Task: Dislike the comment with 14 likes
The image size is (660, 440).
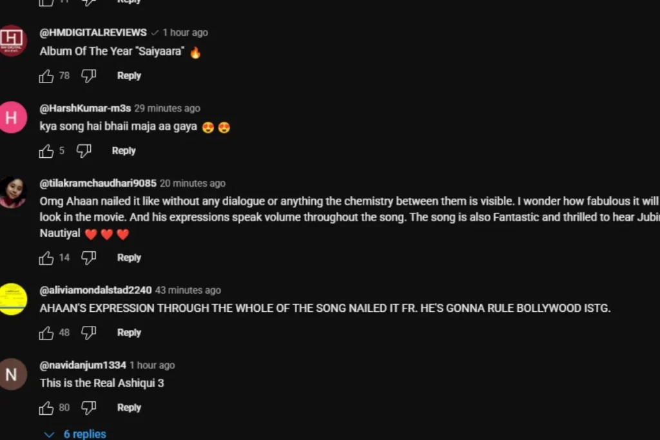Action: (88, 258)
